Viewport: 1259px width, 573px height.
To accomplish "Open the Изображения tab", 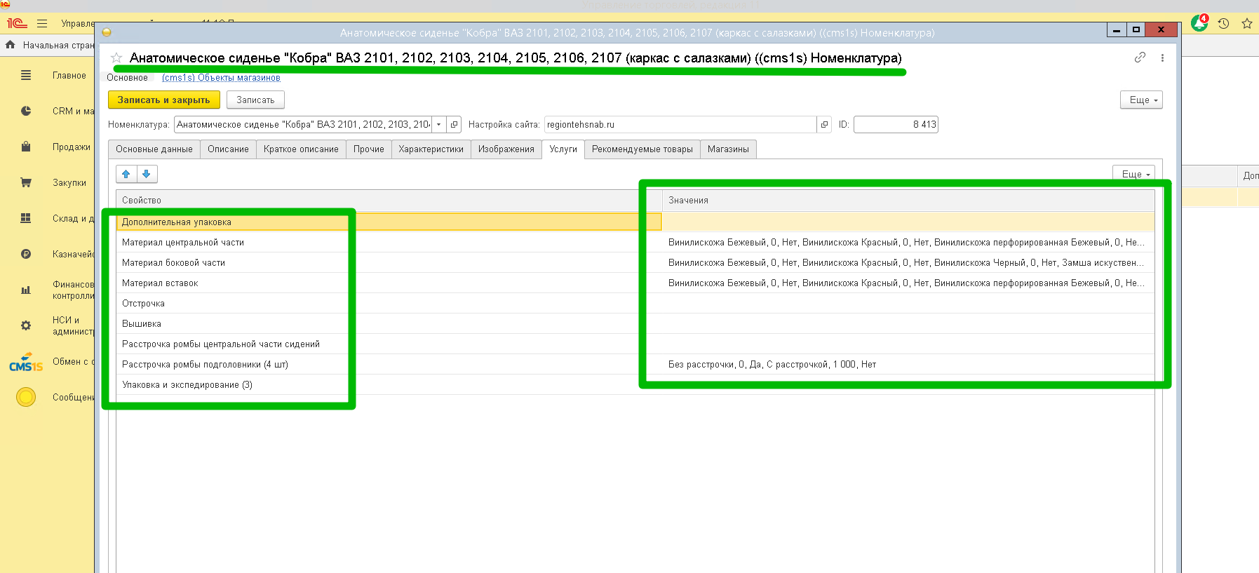I will 506,149.
